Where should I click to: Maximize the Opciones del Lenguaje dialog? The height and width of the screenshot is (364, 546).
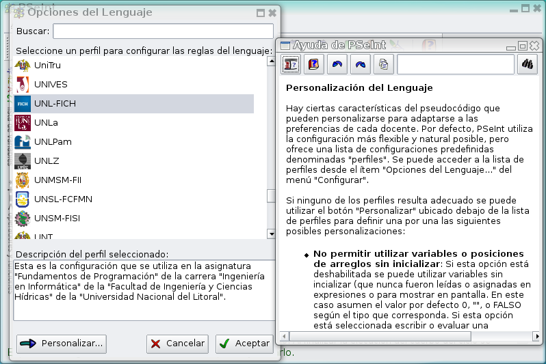click(x=261, y=13)
